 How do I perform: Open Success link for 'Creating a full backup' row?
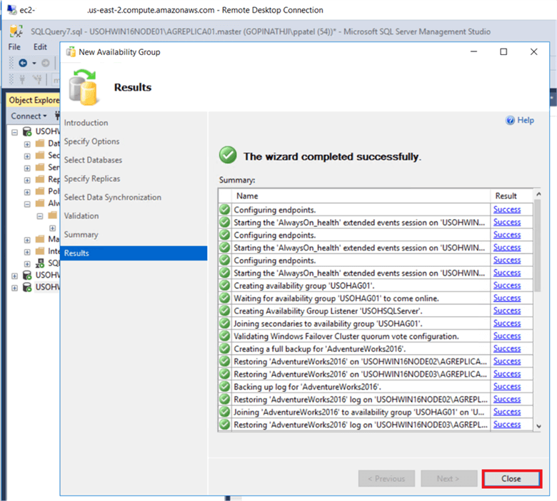pos(506,348)
